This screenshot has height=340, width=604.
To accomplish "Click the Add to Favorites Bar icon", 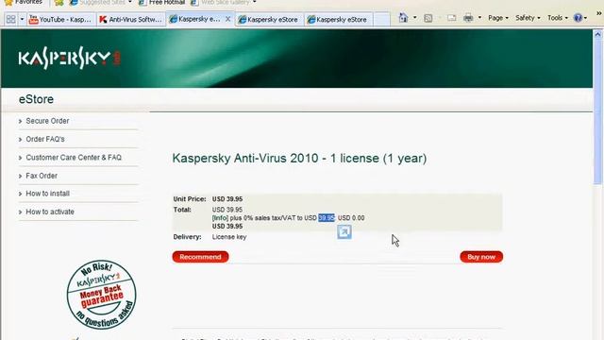I will pyautogui.click(x=59, y=3).
